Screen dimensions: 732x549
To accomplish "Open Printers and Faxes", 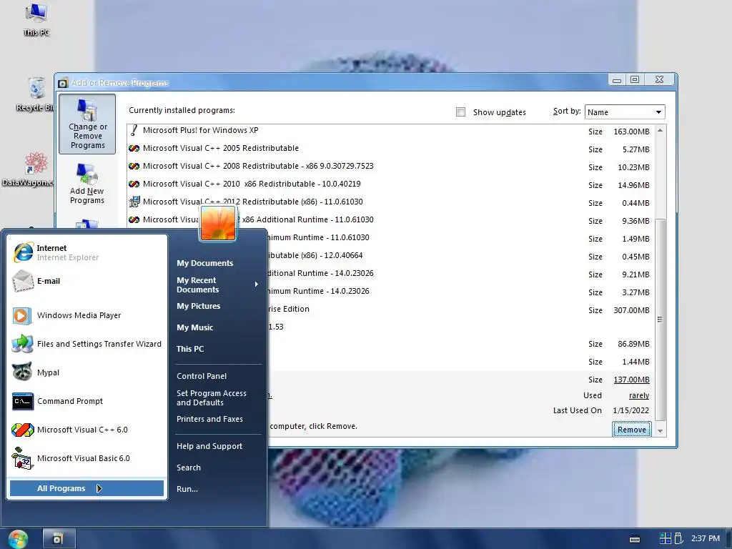I will pos(209,419).
